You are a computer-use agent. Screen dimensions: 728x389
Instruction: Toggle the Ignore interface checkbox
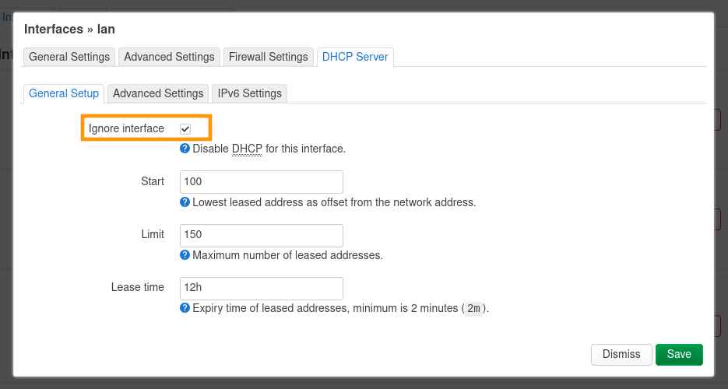185,128
